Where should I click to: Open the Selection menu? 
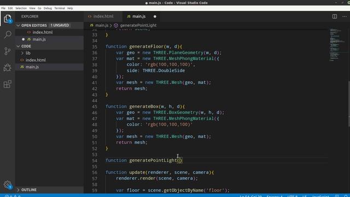click(x=21, y=8)
